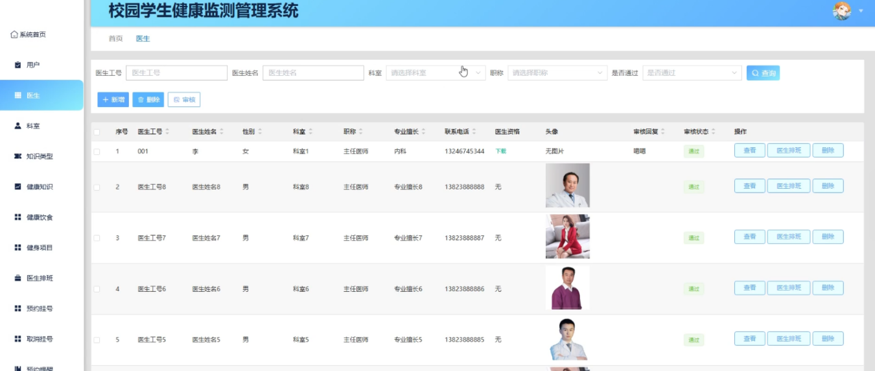Tick the checkbox for row 医生工号5
Viewport: 875px width, 371px height.
[x=97, y=340]
